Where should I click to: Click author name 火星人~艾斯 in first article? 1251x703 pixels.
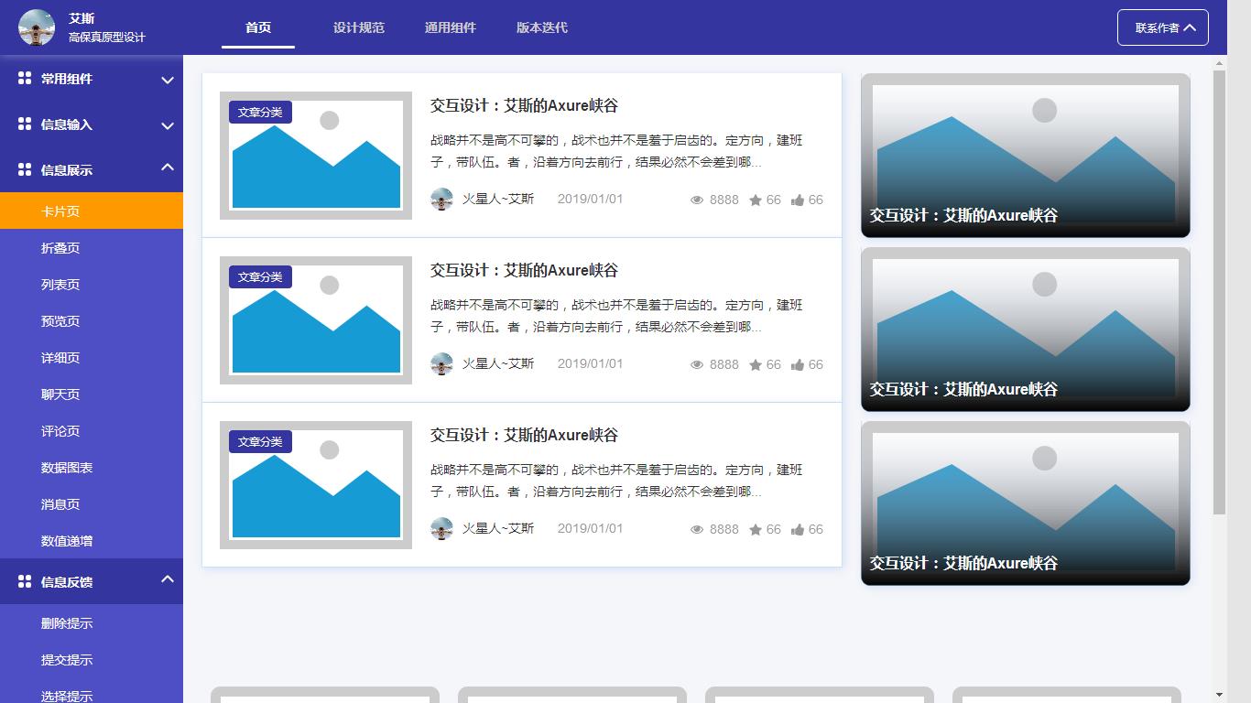(x=498, y=199)
